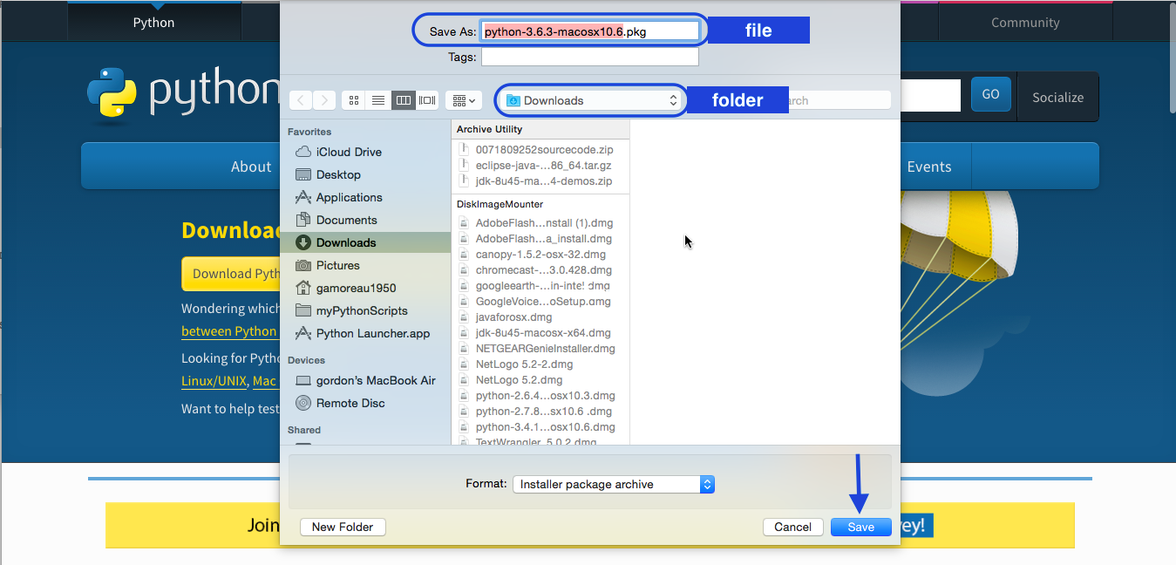
Task: Click the Documents icon in the sidebar
Action: pos(303,220)
